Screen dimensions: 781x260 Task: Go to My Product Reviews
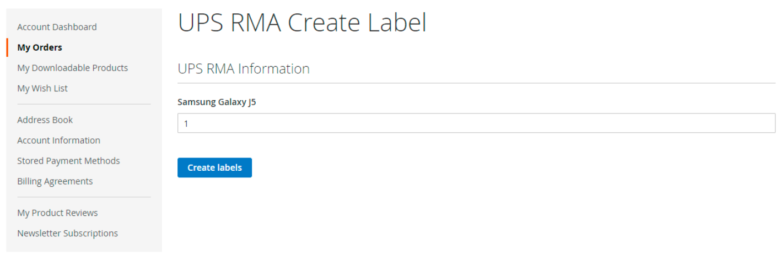coord(57,213)
